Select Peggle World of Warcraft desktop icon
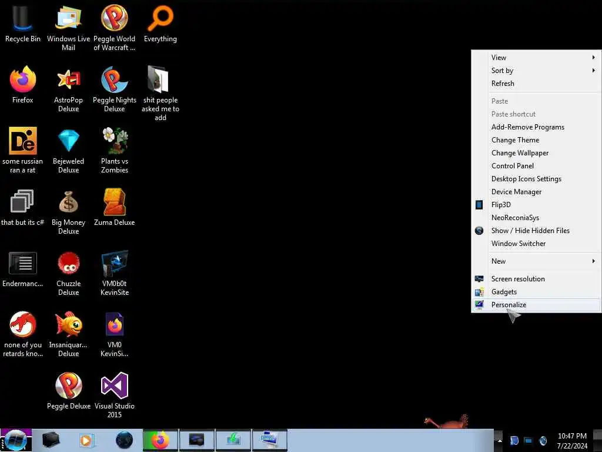Screen dimensions: 602x452 click(115, 28)
